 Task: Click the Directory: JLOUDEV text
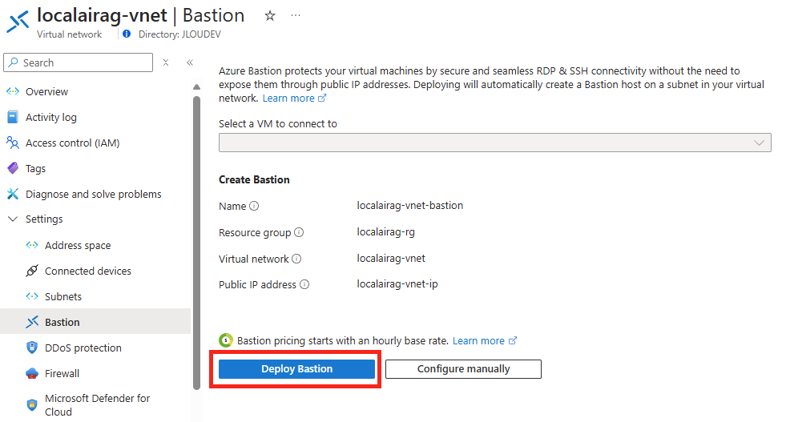(179, 34)
